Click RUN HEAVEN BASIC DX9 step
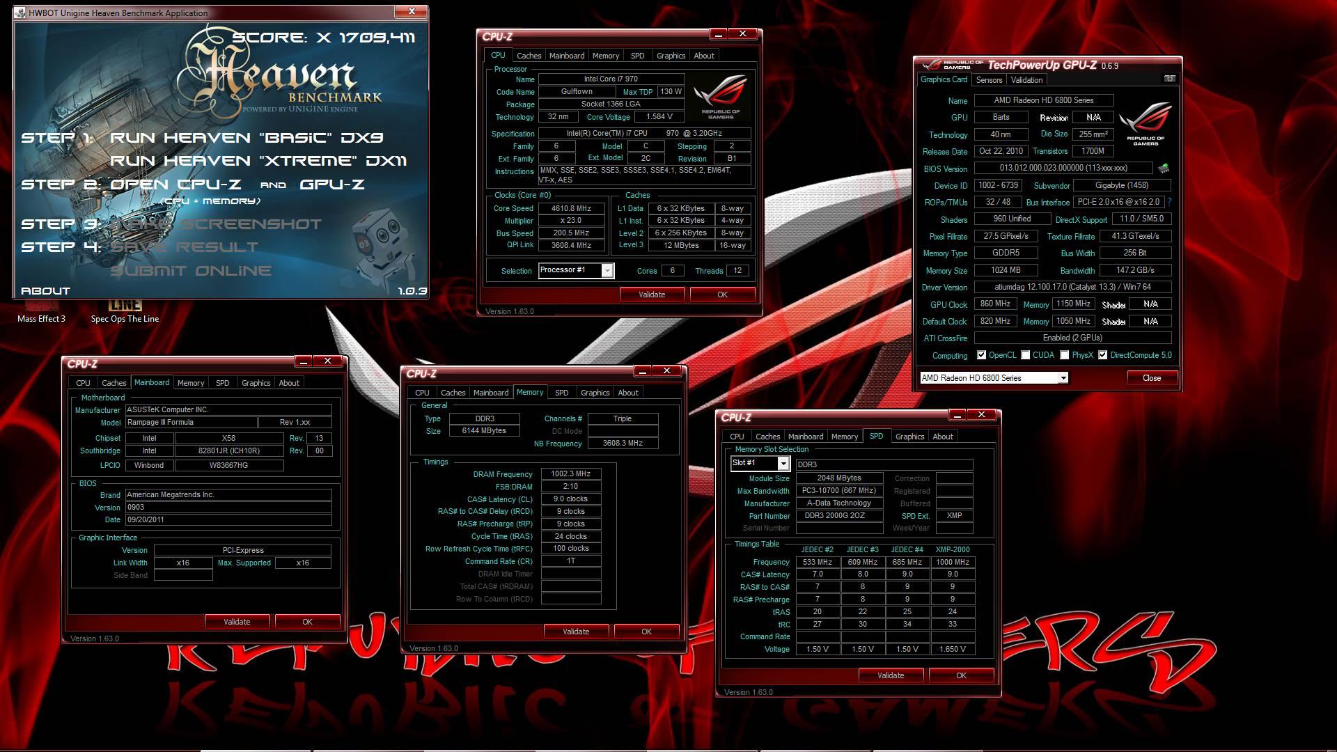Viewport: 1337px width, 752px height. click(247, 138)
